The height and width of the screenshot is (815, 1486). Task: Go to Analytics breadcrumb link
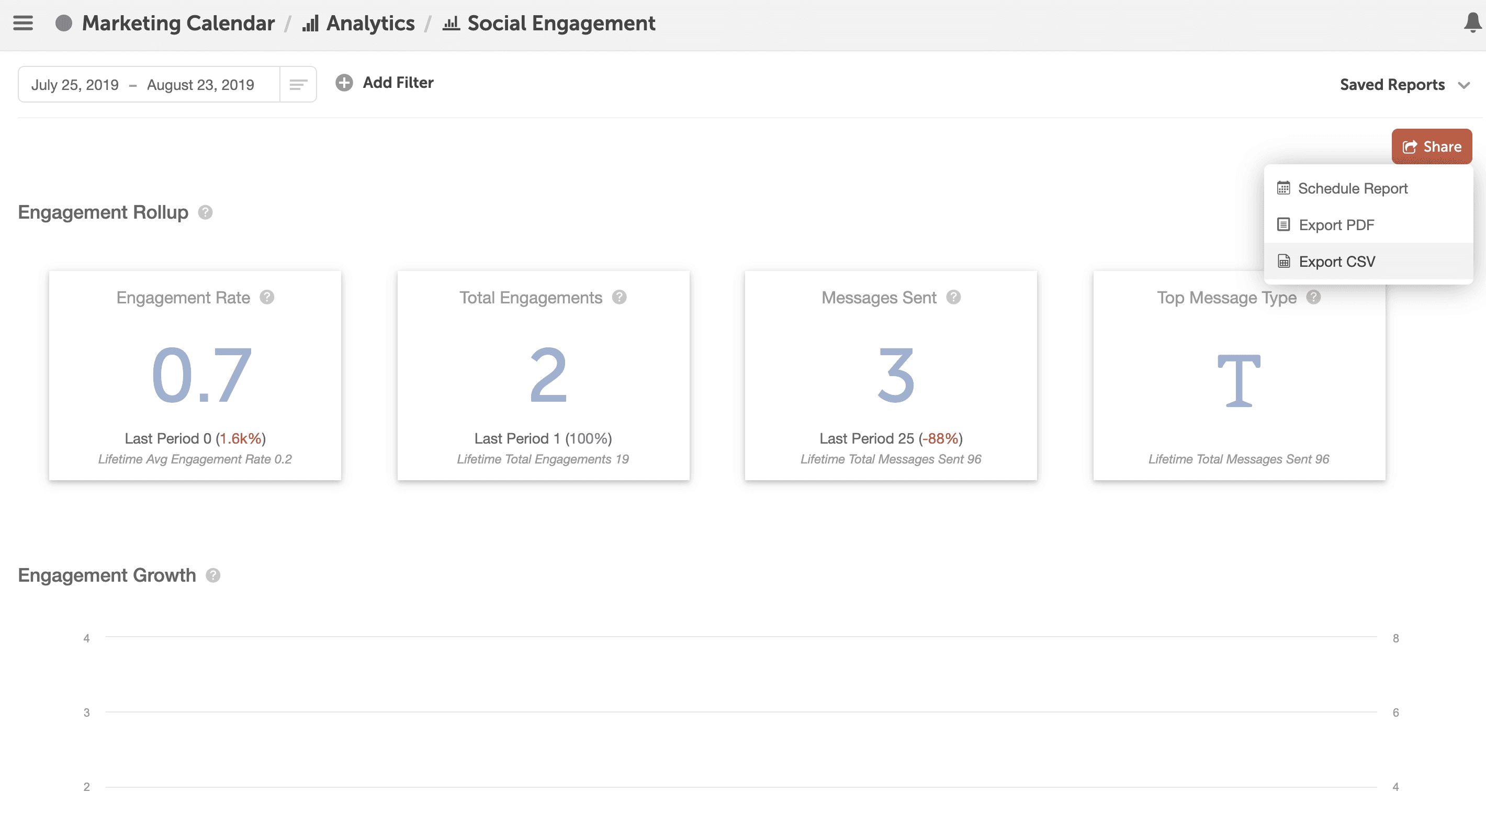[x=370, y=23]
